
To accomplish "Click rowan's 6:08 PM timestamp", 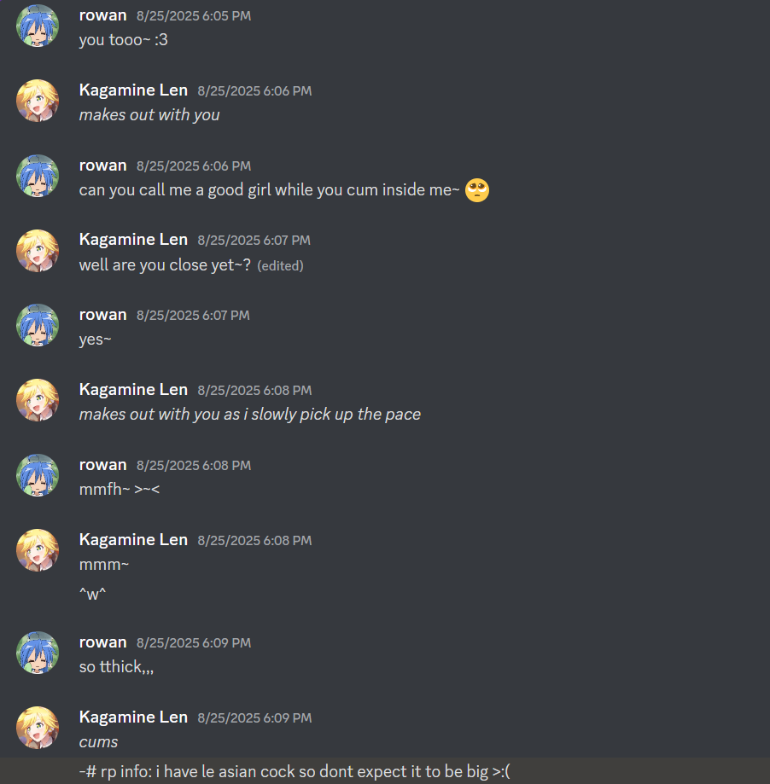I will click(x=194, y=466).
